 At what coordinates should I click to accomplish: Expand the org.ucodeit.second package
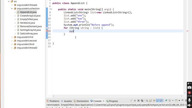(x=12, y=41)
